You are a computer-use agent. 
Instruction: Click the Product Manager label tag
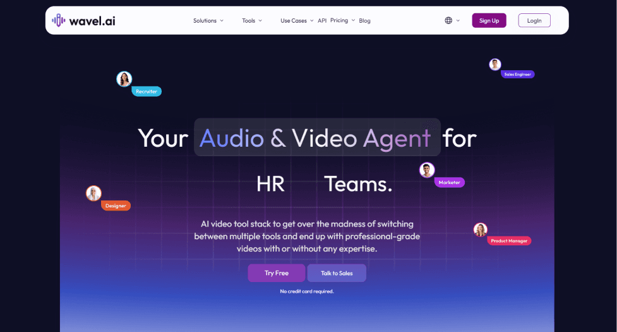pos(509,241)
